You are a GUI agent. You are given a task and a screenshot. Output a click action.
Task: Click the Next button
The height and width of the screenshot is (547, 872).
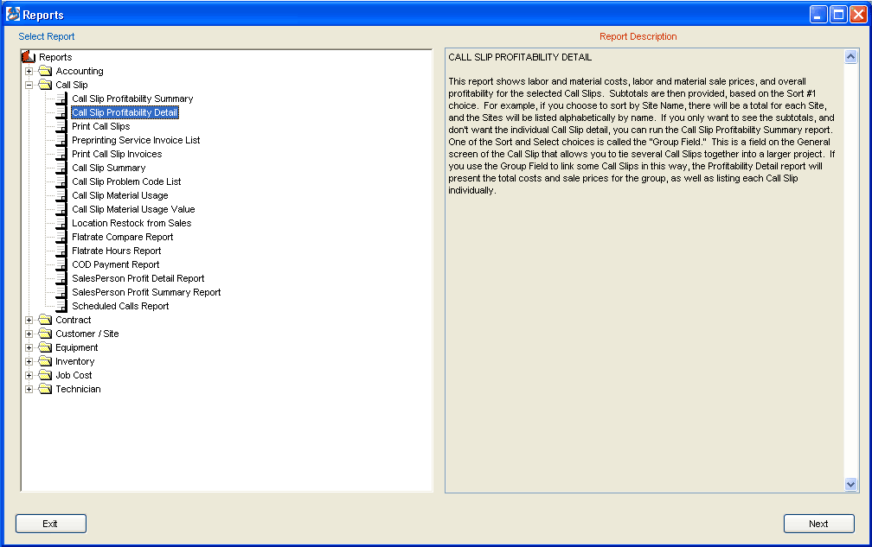tap(818, 524)
